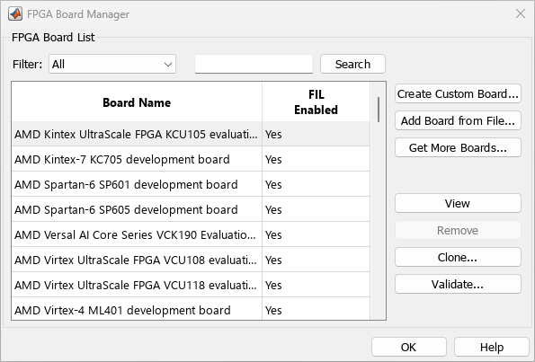This screenshot has width=535, height=362.
Task: Select AMD Spartan-6 SP601 development board row
Action: [x=191, y=184]
